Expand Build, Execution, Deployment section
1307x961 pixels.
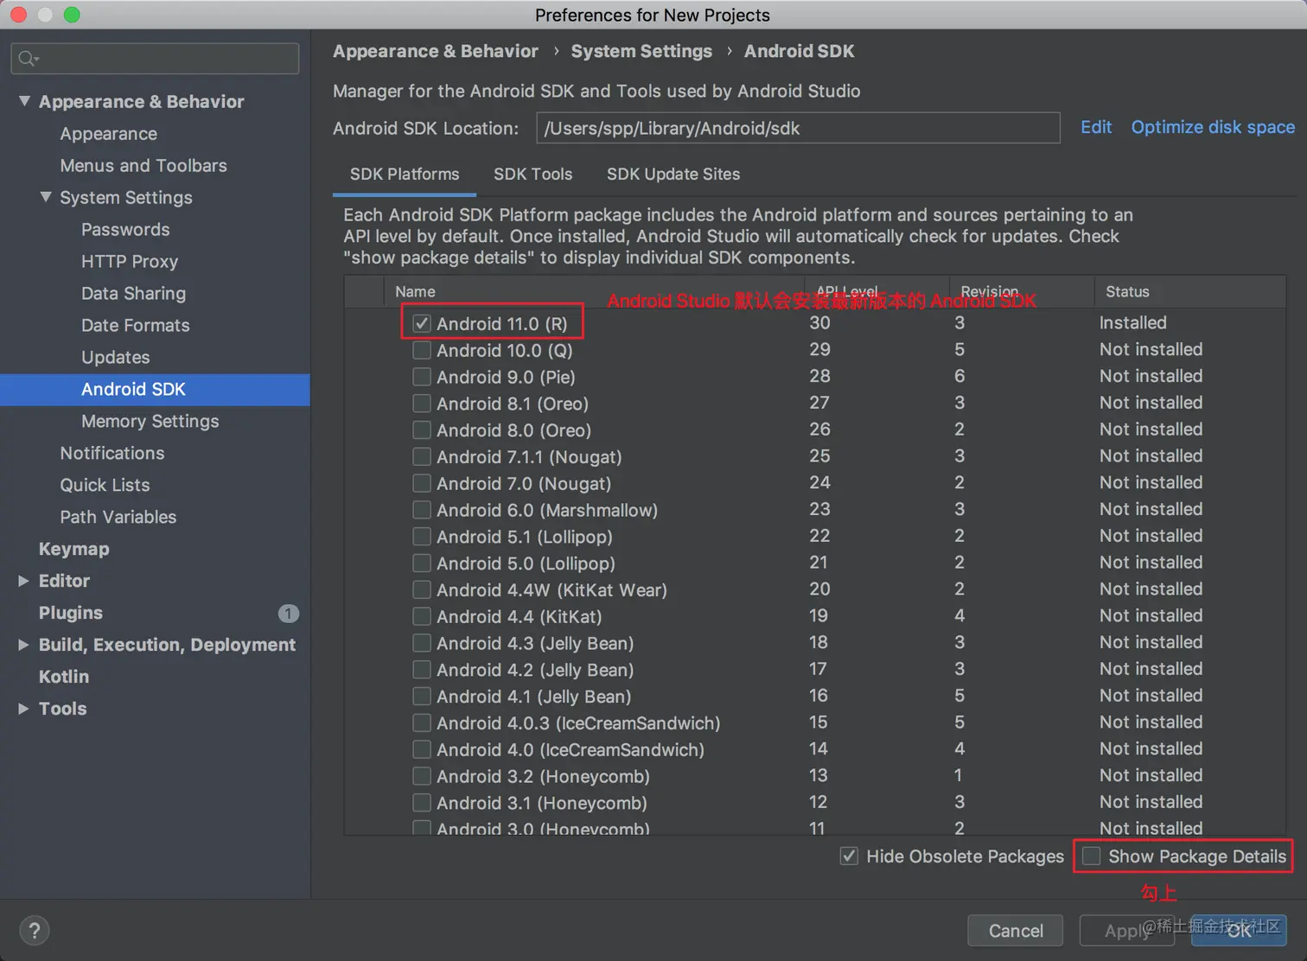tap(24, 645)
